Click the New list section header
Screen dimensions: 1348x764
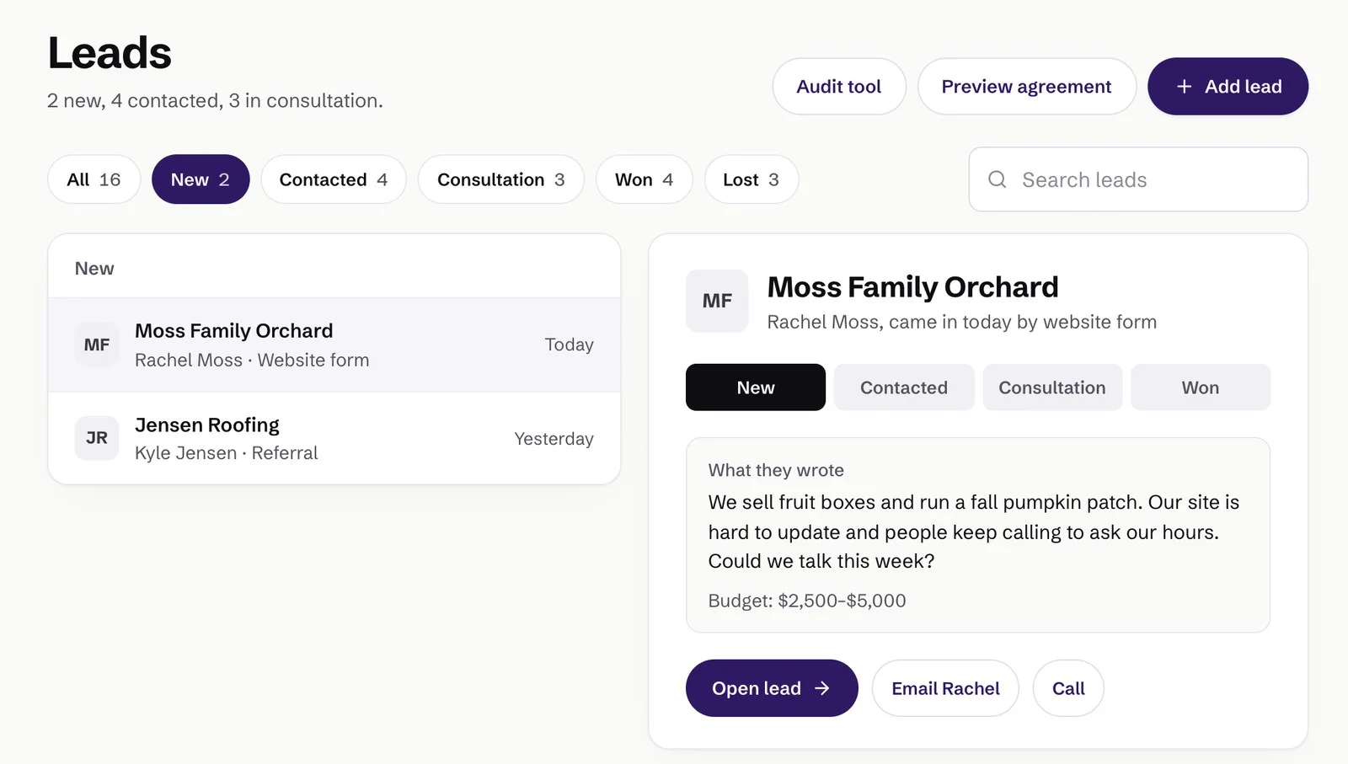click(94, 269)
